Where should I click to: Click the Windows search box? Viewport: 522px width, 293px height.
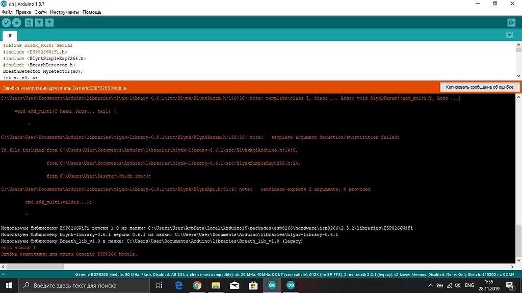[x=87, y=285]
